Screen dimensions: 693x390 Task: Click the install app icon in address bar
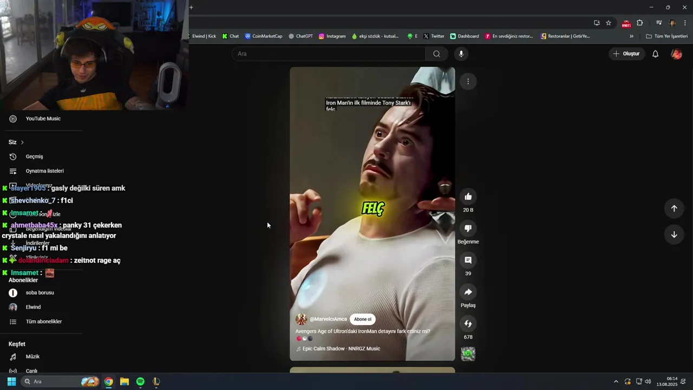(x=597, y=23)
